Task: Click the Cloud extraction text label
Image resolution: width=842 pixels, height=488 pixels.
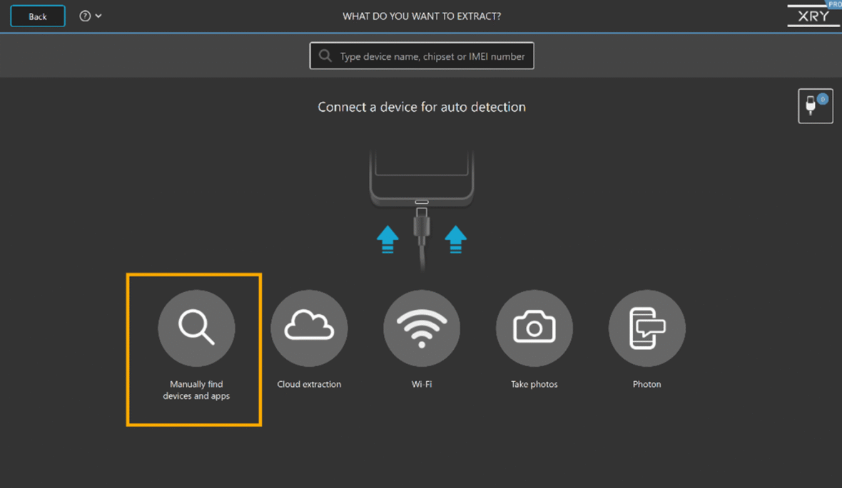Action: 309,384
